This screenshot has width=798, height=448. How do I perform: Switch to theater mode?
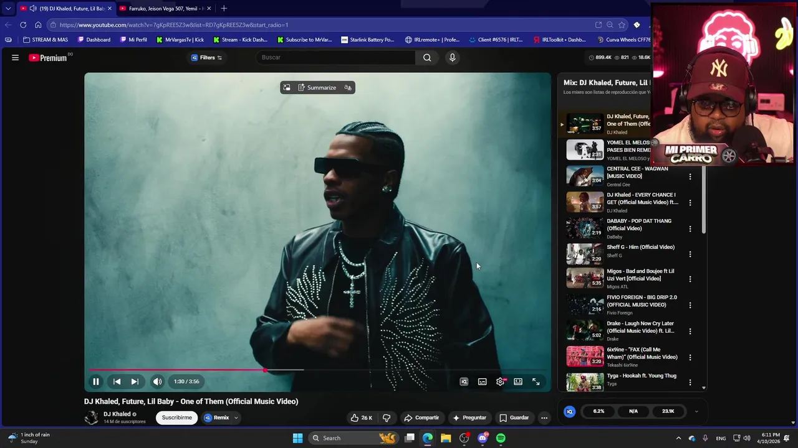tap(518, 381)
